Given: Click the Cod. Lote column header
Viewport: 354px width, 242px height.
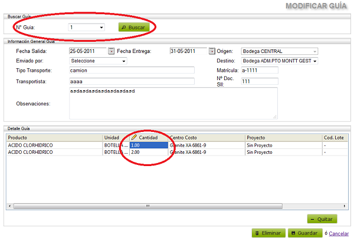Looking at the screenshot, I should coord(335,138).
